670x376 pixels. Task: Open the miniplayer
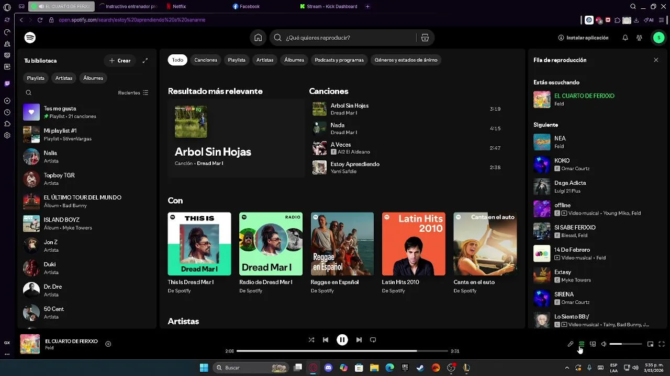[x=650, y=344]
